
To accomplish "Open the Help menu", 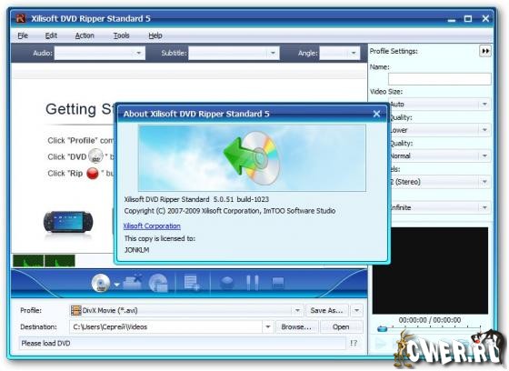I will coord(155,35).
